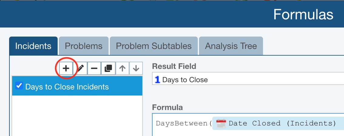The width and height of the screenshot is (344, 136).
Task: Click the Formulas header title
Action: click(x=303, y=14)
